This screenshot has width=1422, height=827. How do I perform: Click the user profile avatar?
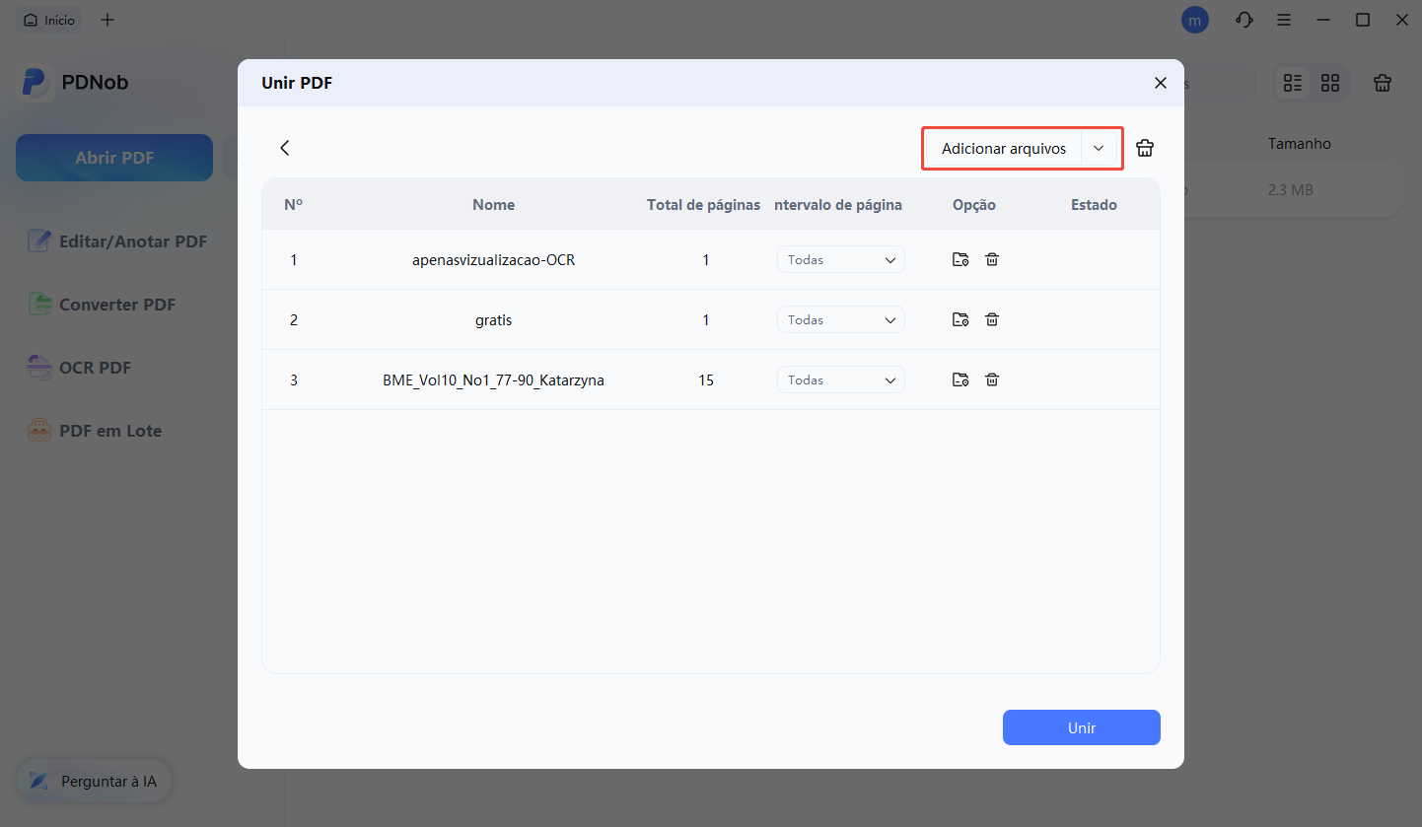[x=1194, y=20]
